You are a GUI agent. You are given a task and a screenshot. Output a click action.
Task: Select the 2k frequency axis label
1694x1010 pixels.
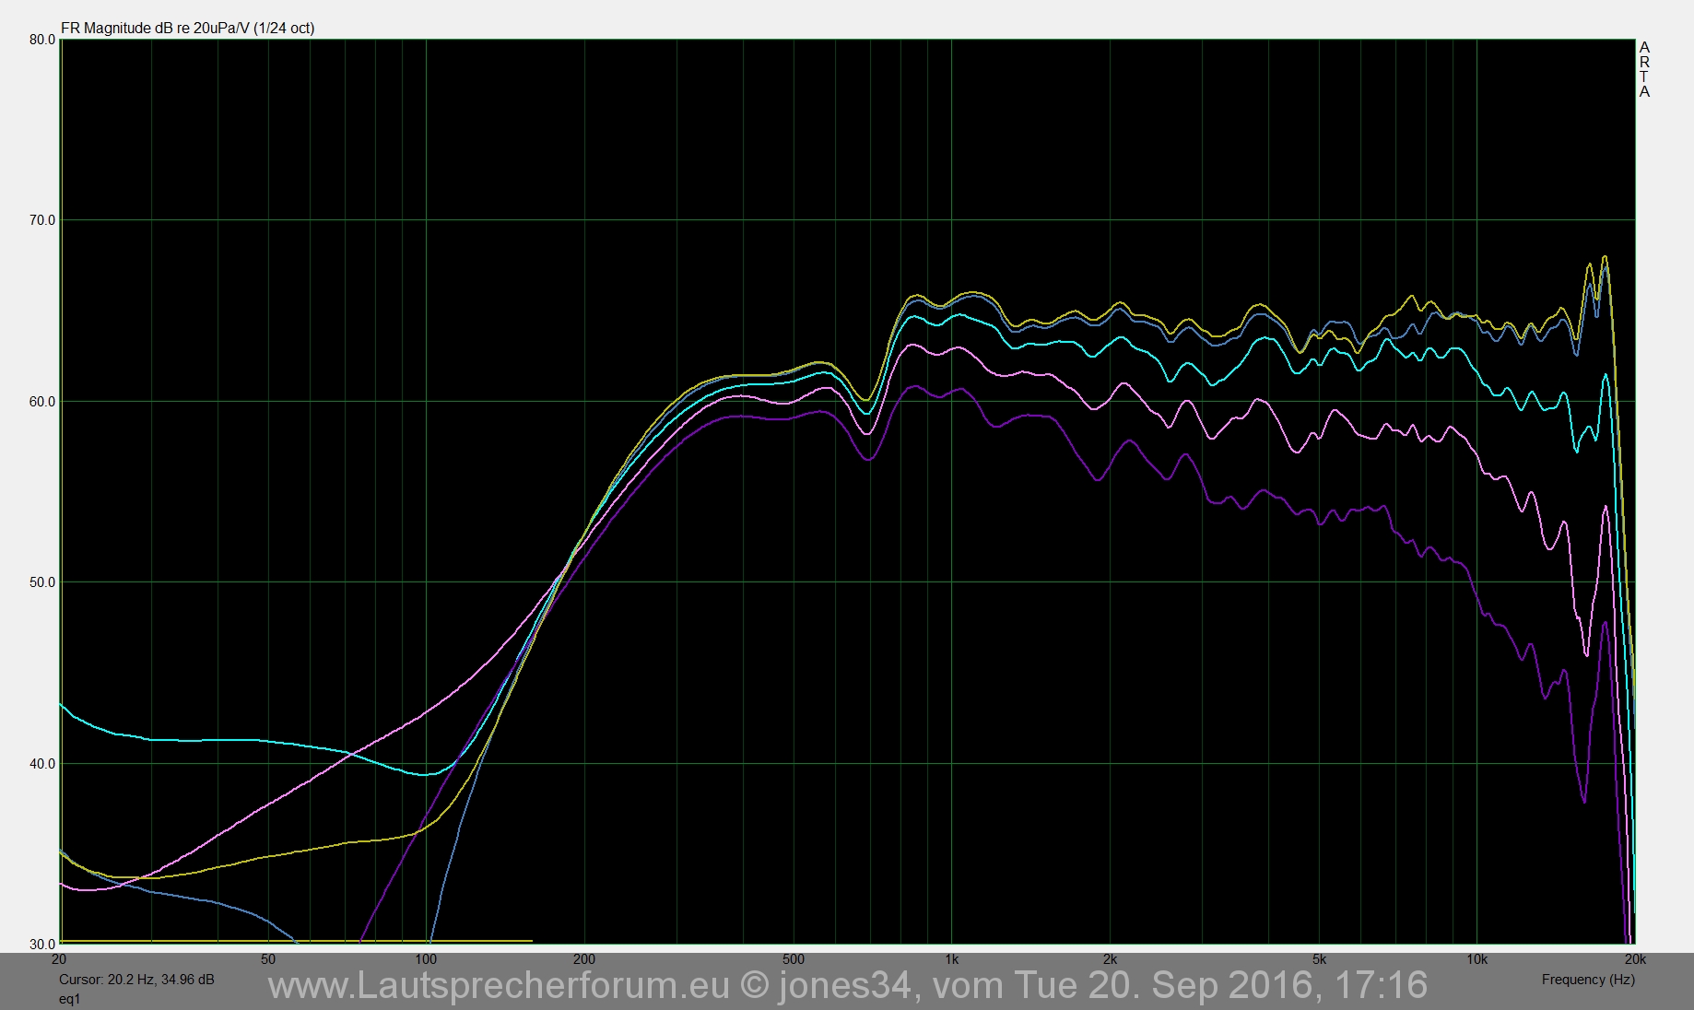pos(1110,959)
